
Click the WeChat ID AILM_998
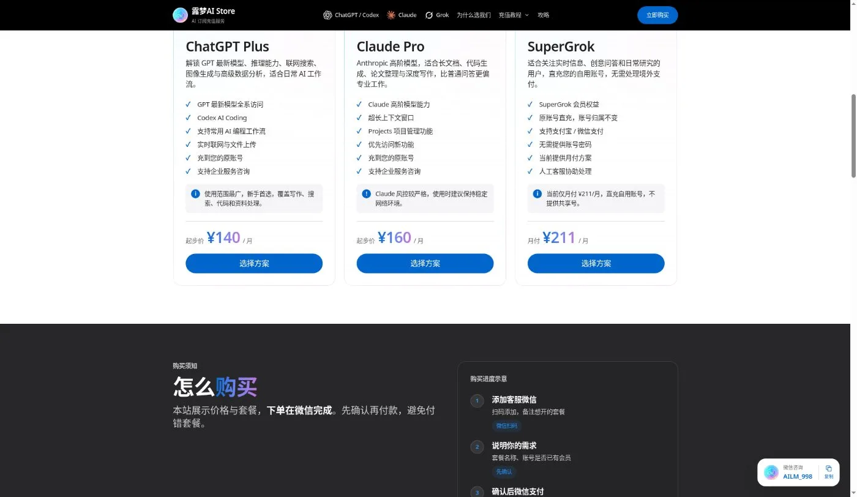point(798,476)
